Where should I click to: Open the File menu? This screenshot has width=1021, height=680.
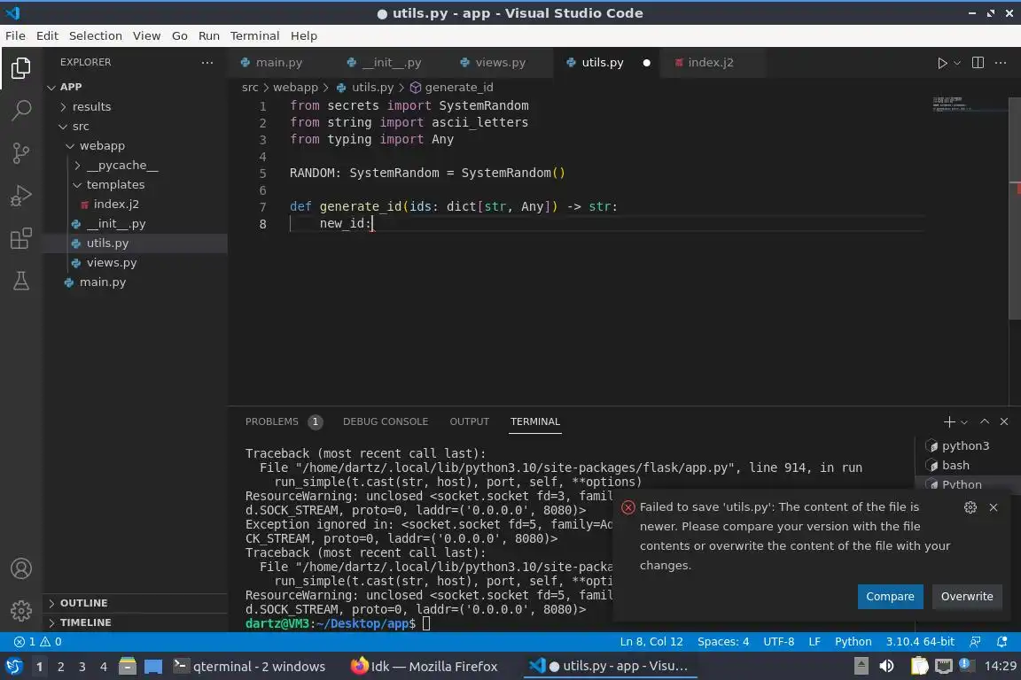(15, 35)
